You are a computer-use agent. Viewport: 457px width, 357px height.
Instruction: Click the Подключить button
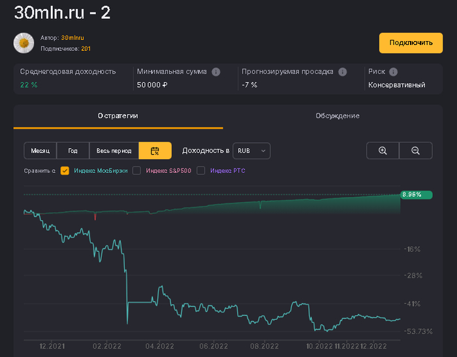click(411, 43)
